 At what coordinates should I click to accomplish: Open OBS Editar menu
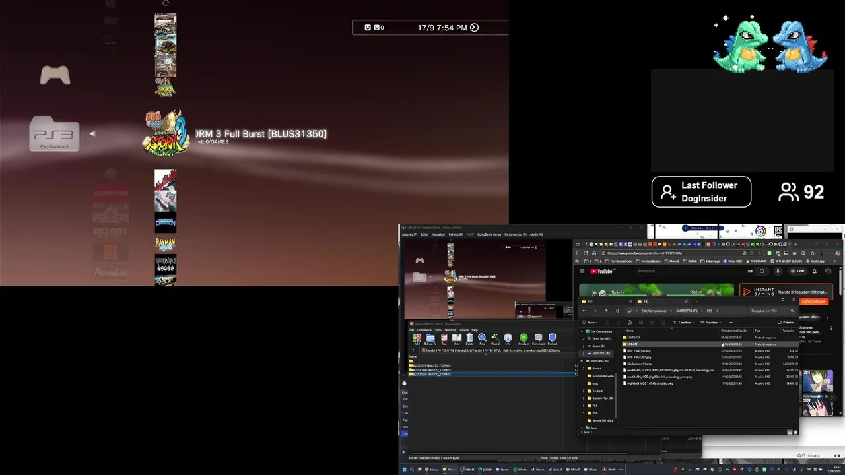click(x=424, y=234)
